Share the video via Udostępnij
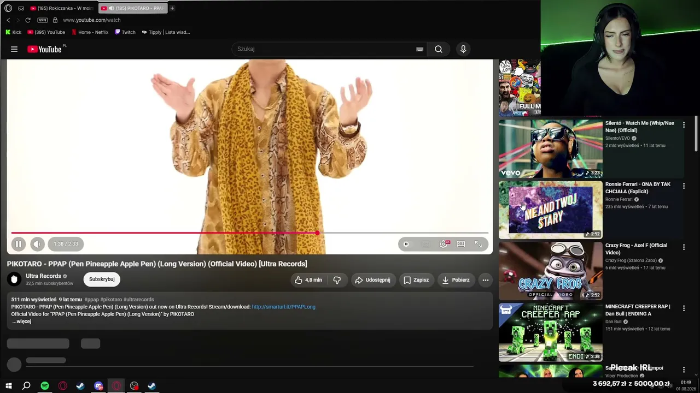 373,280
